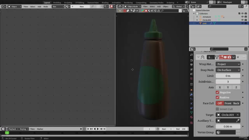
Task: Disable Grid object in renders camera icon
Action: point(245,23)
